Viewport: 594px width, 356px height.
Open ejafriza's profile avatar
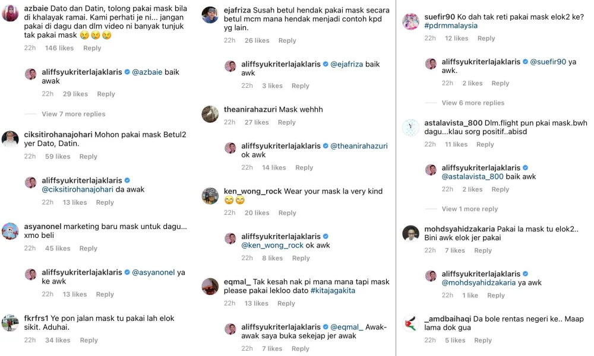coord(210,15)
